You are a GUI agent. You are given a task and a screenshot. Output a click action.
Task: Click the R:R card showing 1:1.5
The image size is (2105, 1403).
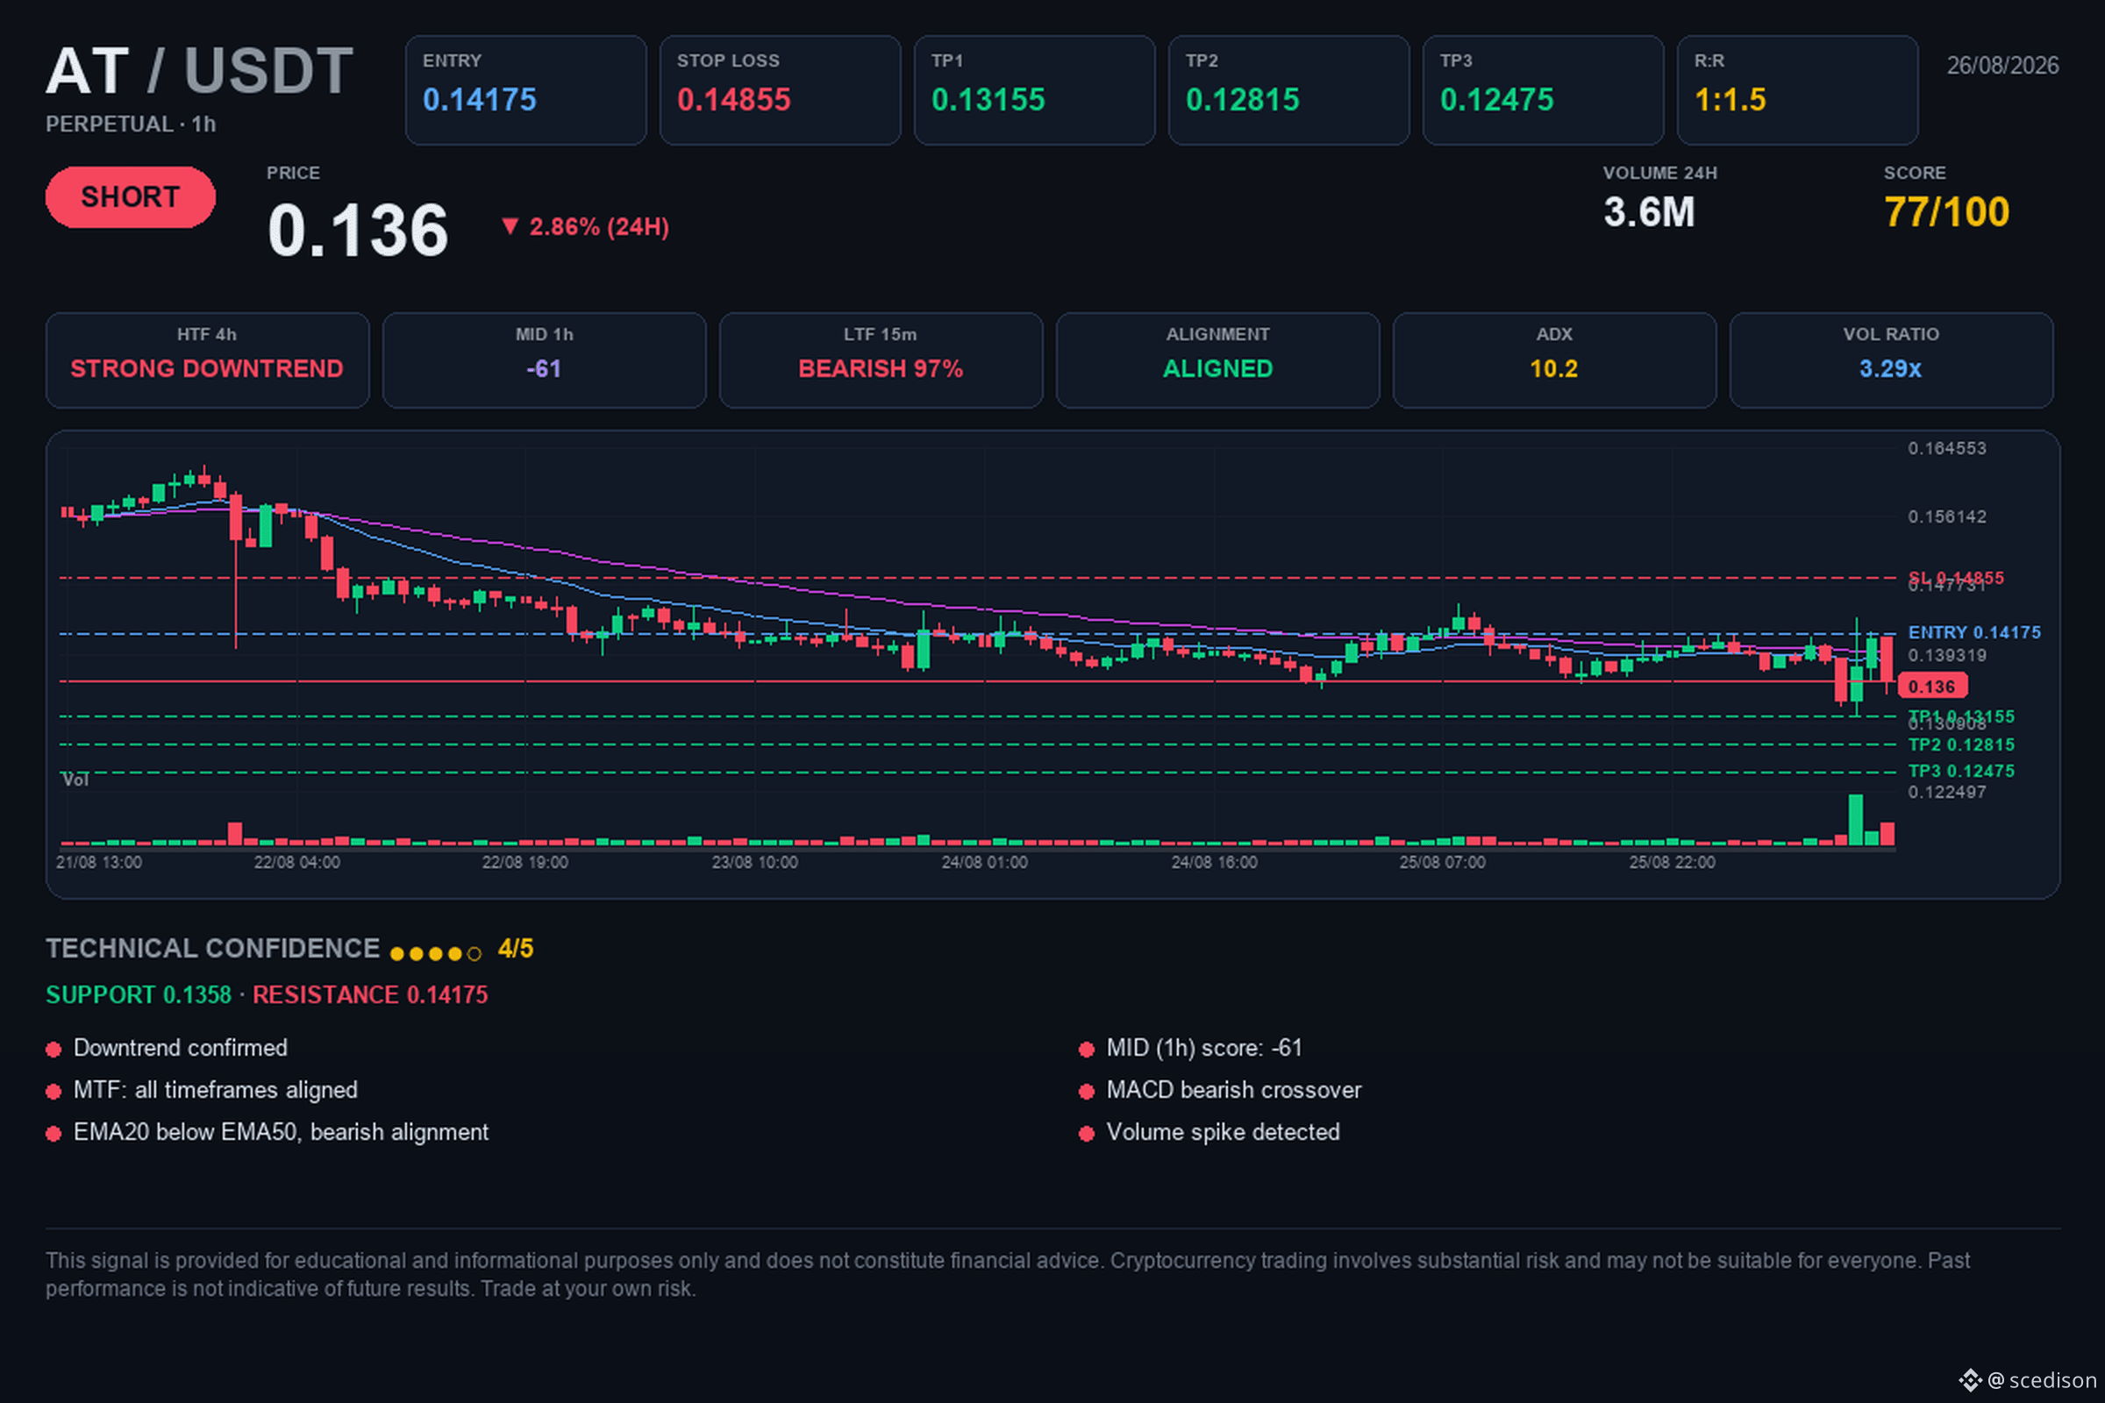tap(1796, 90)
